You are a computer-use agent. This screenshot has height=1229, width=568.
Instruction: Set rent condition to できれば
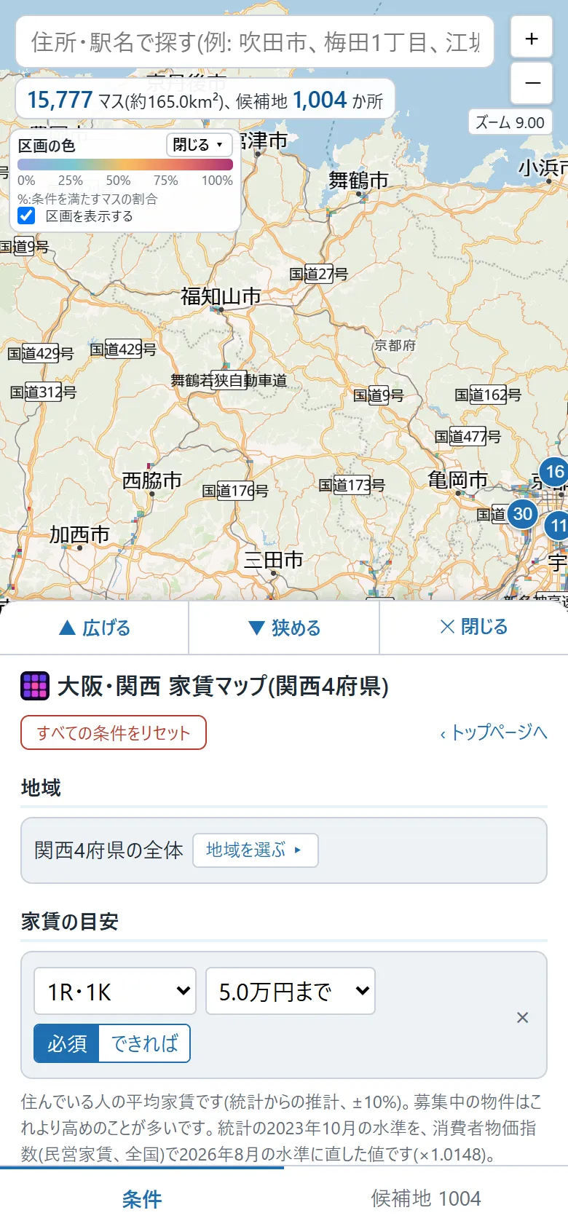(x=144, y=1043)
